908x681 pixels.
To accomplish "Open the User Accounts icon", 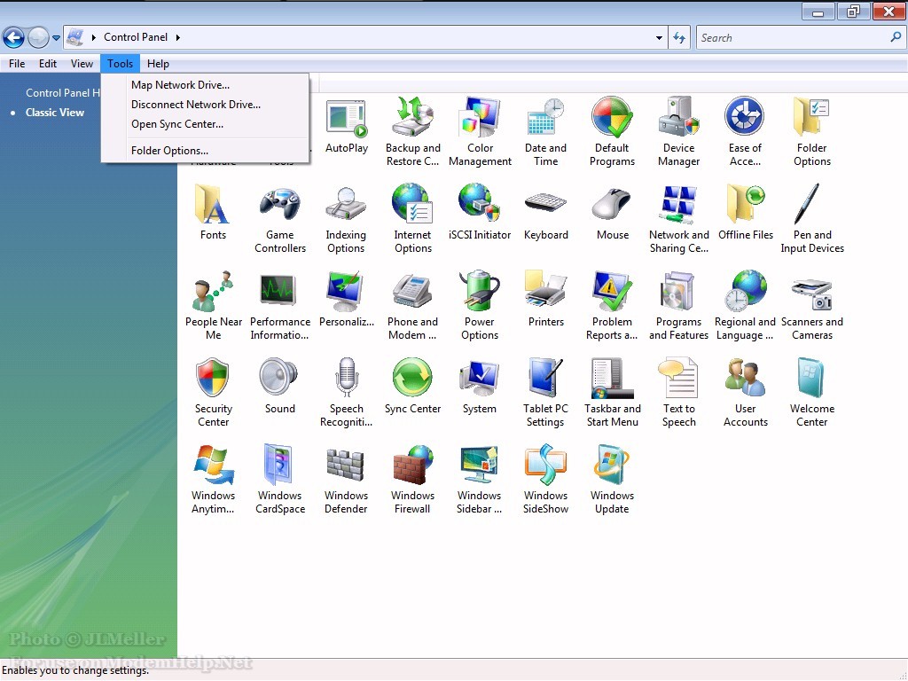I will click(745, 380).
